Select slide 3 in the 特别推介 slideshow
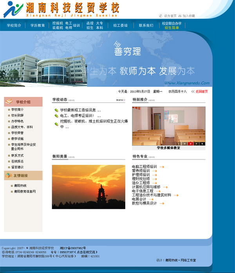Image resolution: width=235 pixels, height=273 pixels. point(190,144)
